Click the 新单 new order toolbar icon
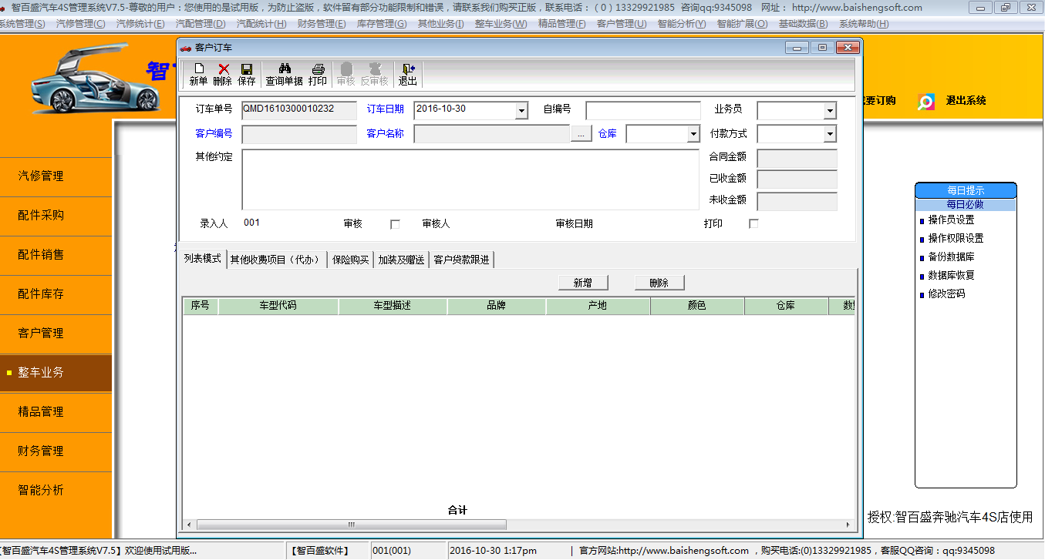The height and width of the screenshot is (560, 1045). tap(198, 75)
